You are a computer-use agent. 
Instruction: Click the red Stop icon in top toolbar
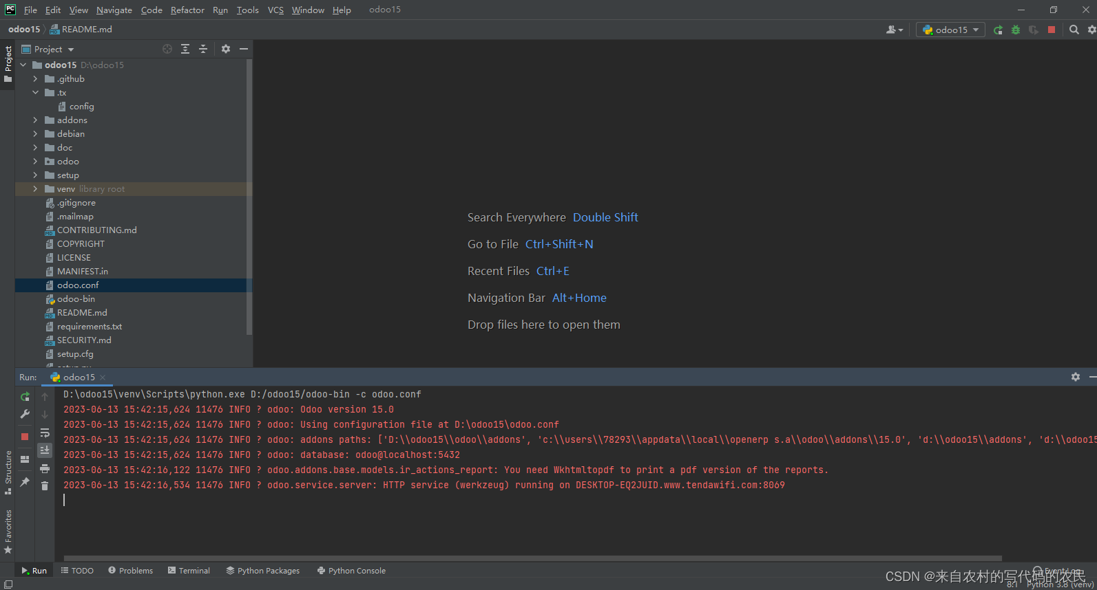tap(1052, 30)
